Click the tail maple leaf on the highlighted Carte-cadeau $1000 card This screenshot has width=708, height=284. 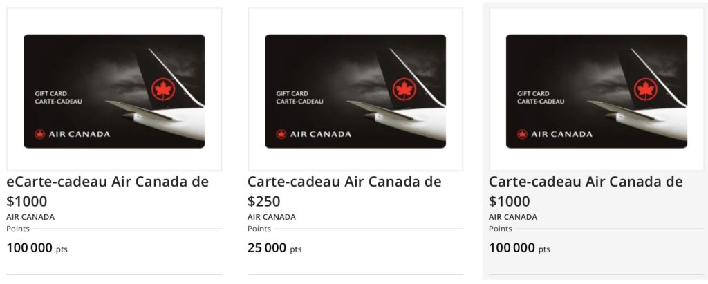[646, 91]
